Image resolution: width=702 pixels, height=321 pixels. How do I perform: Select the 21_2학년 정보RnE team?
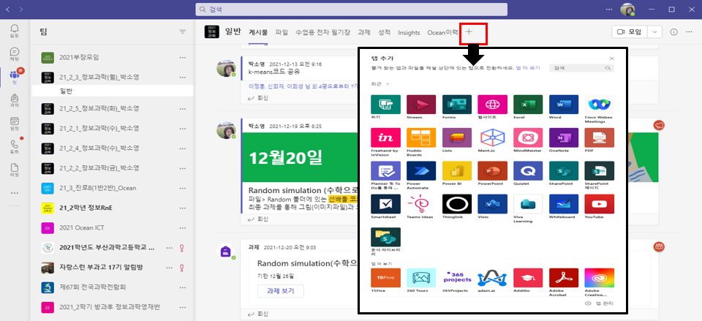(x=113, y=208)
